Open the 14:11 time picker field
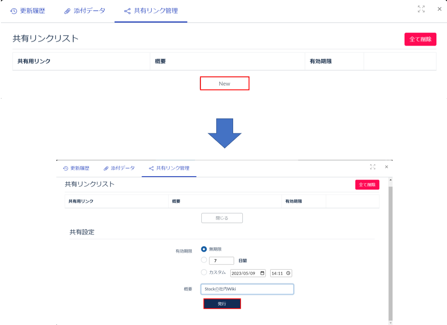This screenshot has width=447, height=325. tap(278, 273)
